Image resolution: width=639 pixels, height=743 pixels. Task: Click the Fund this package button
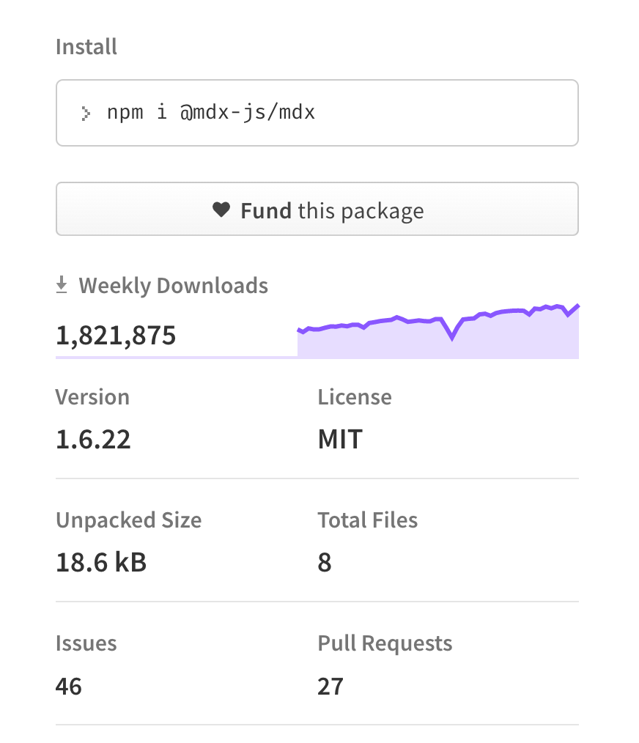[x=317, y=209]
